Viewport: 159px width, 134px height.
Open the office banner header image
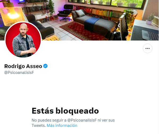80,20
